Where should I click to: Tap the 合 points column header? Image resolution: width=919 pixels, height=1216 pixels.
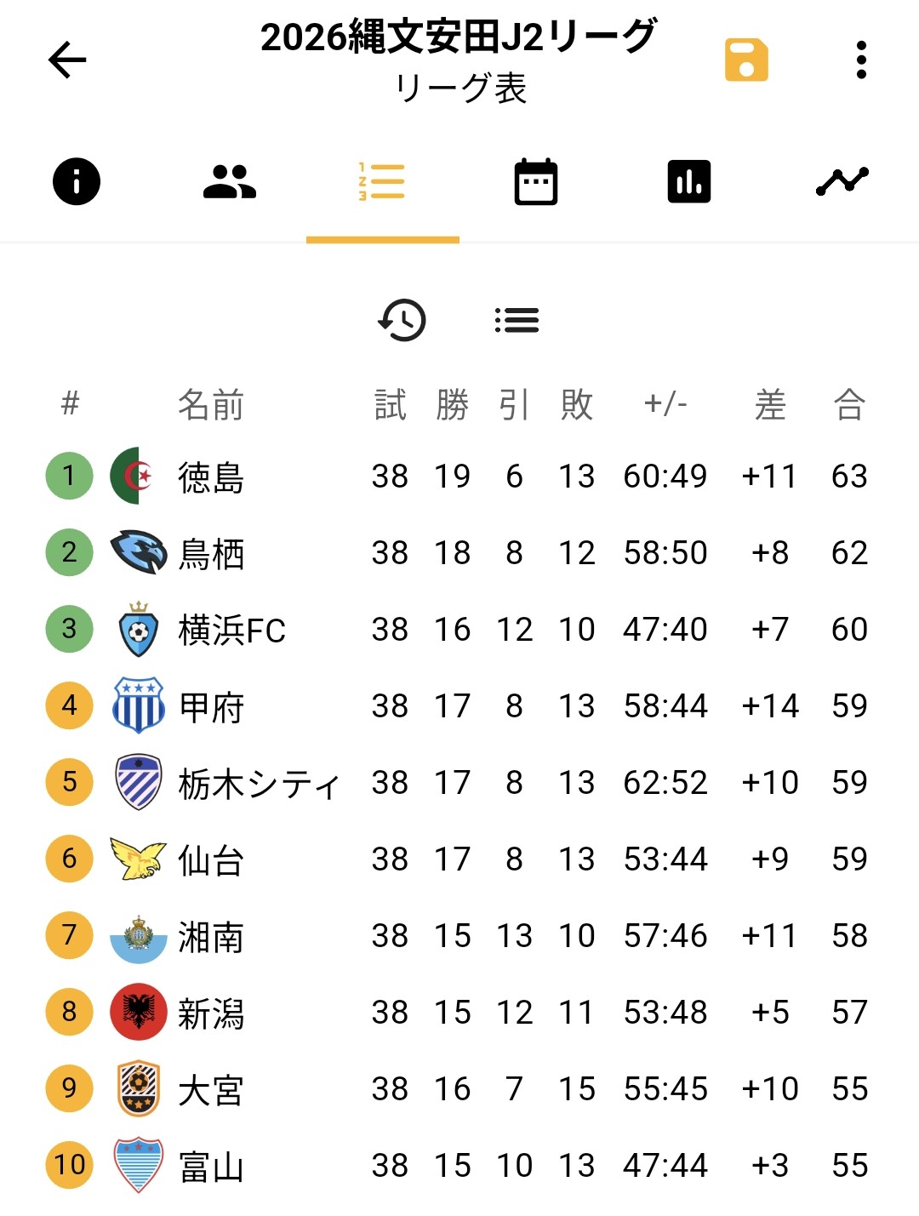point(849,404)
